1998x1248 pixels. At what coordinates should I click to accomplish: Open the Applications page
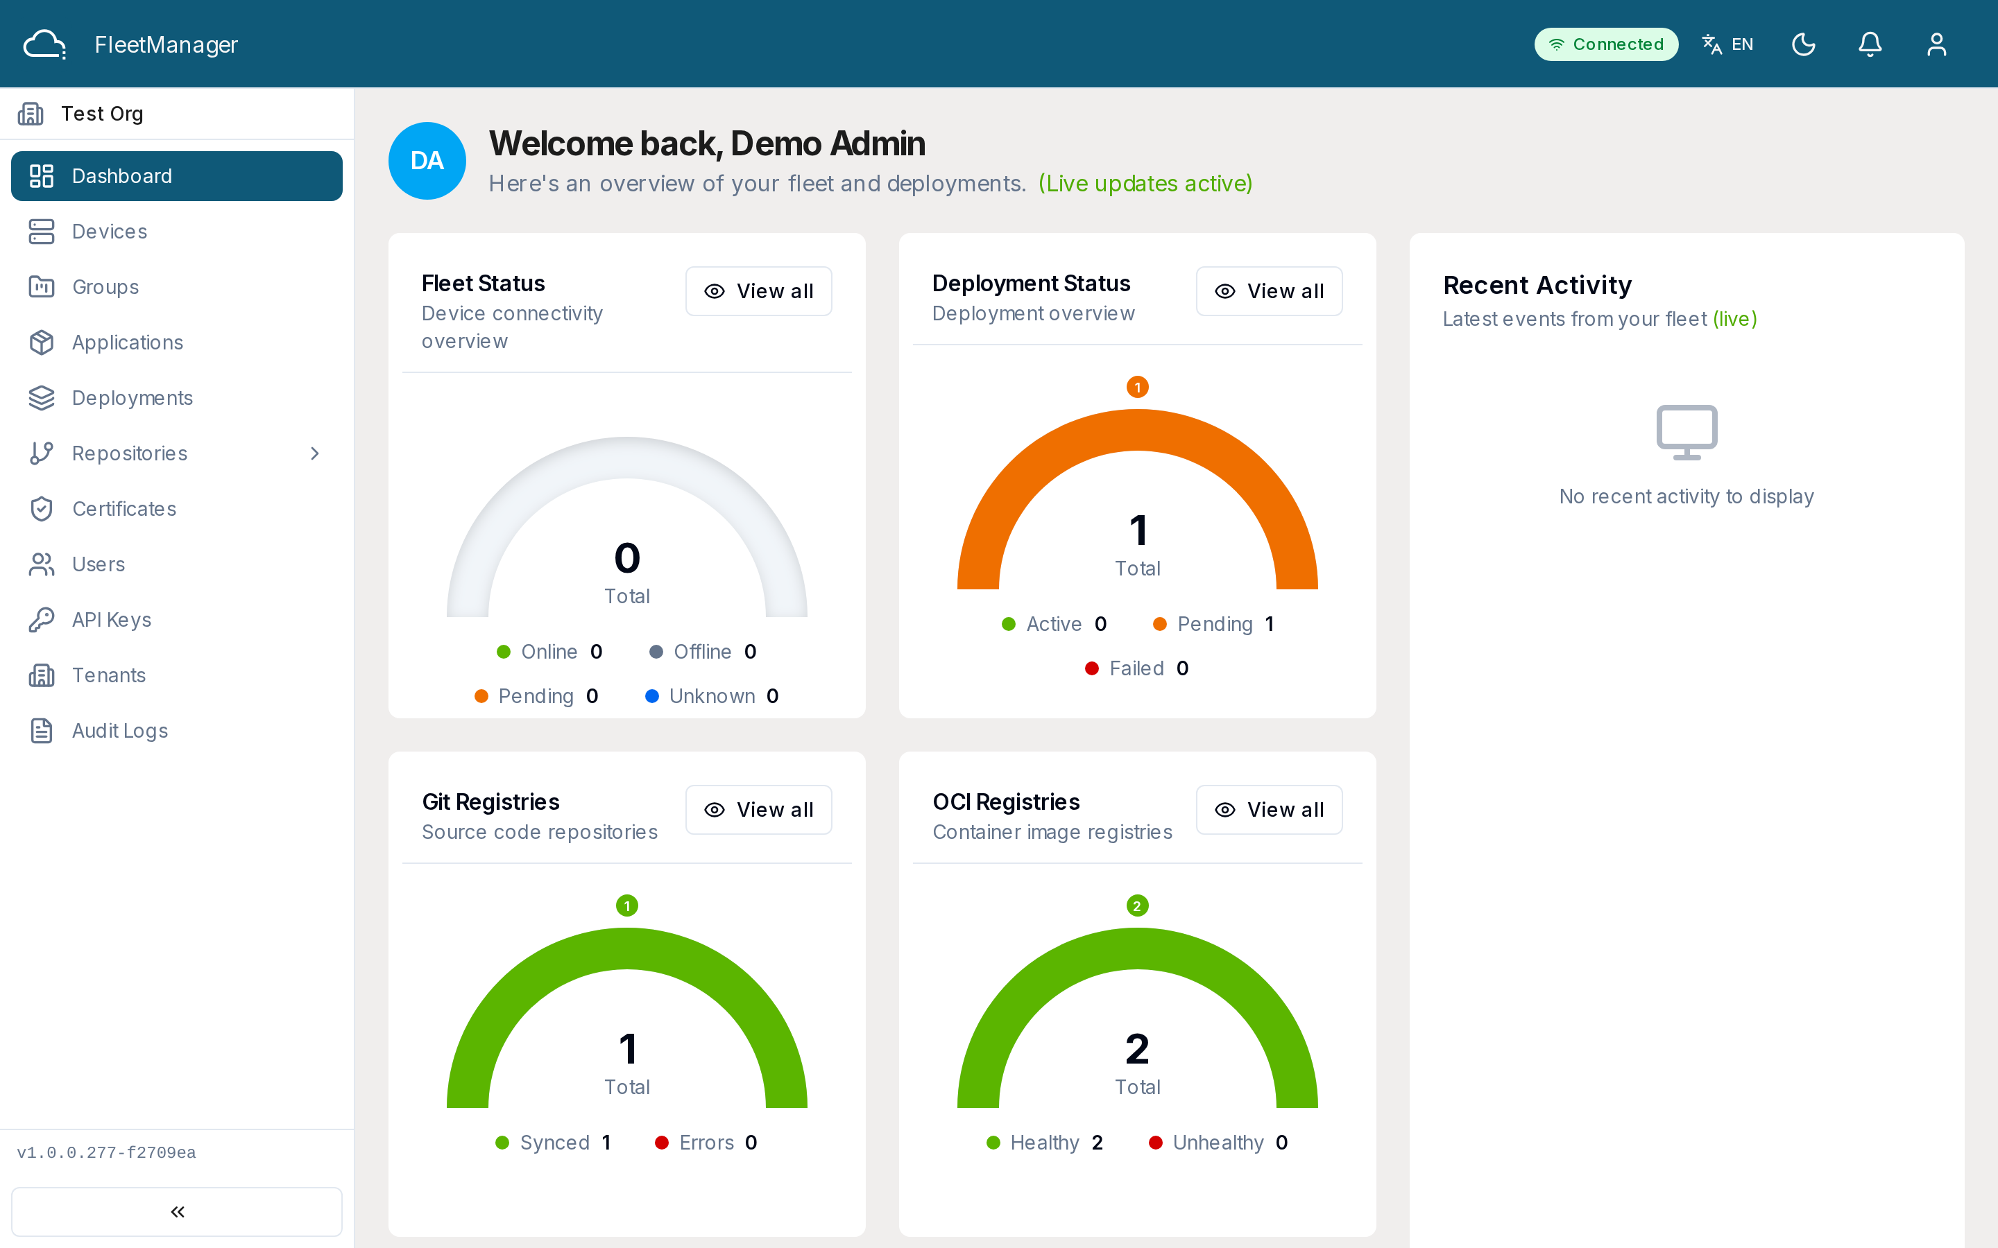tap(177, 343)
